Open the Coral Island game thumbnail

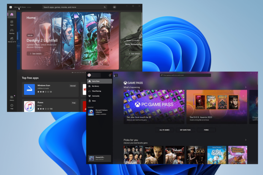(217, 155)
